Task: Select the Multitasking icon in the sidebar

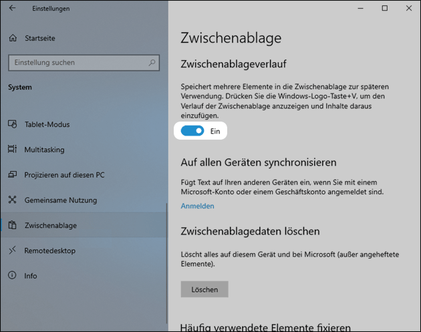Action: click(13, 150)
